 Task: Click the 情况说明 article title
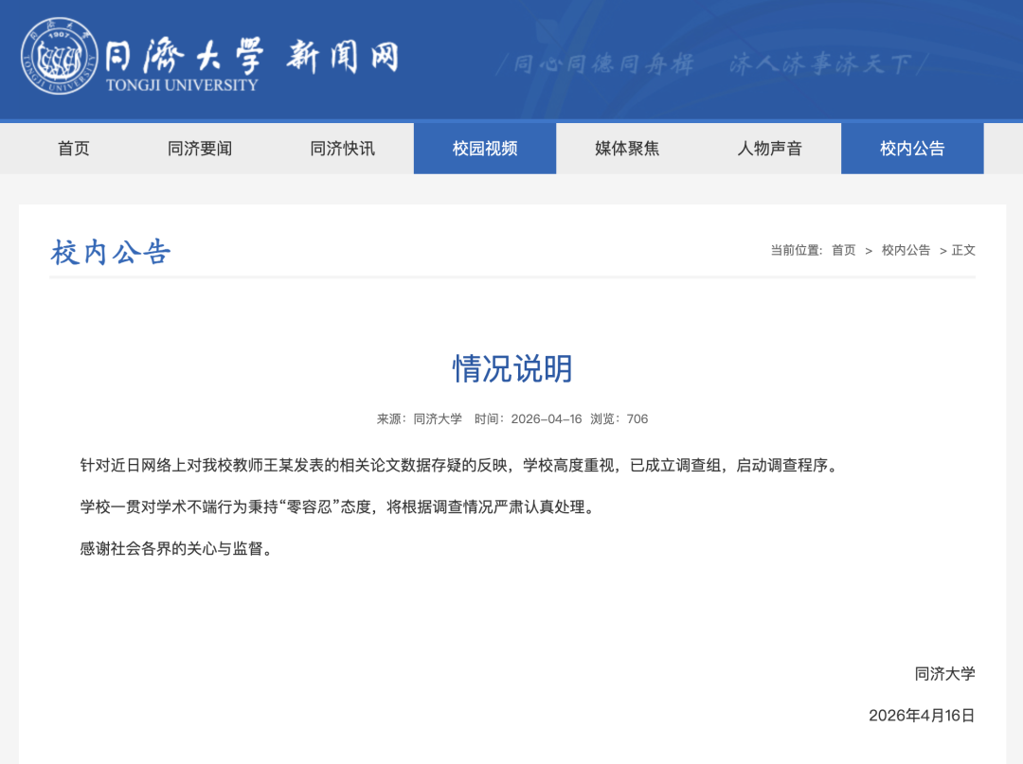(x=512, y=368)
